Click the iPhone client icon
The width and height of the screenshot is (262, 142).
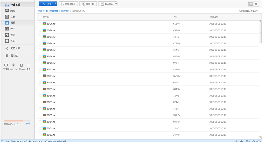(x=21, y=65)
